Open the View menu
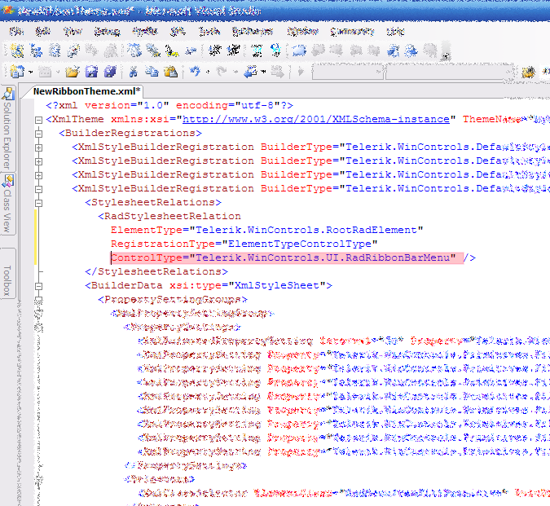 73,32
